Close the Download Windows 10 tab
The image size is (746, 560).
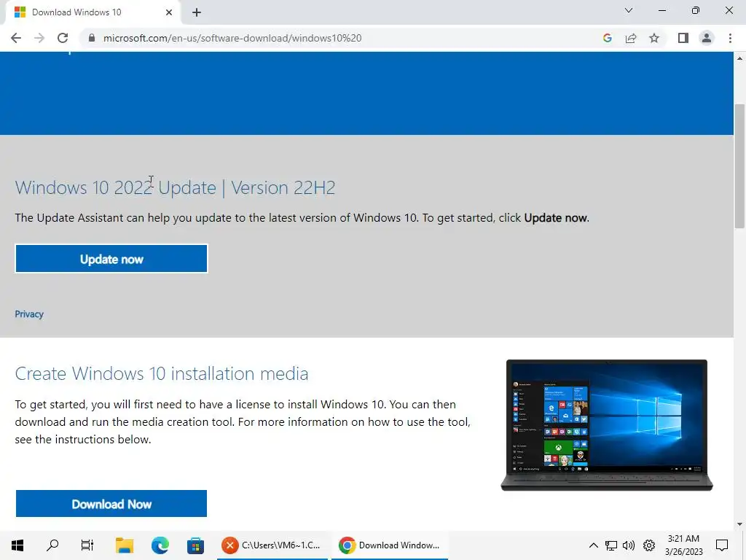tap(169, 12)
